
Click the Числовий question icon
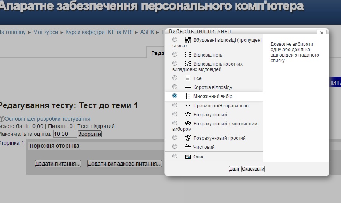[187, 146]
